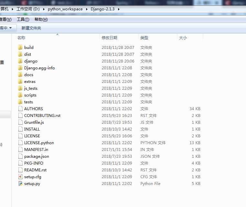Click the CONTRIBUTING.rst file icon
The height and width of the screenshot is (207, 246).
20,115
